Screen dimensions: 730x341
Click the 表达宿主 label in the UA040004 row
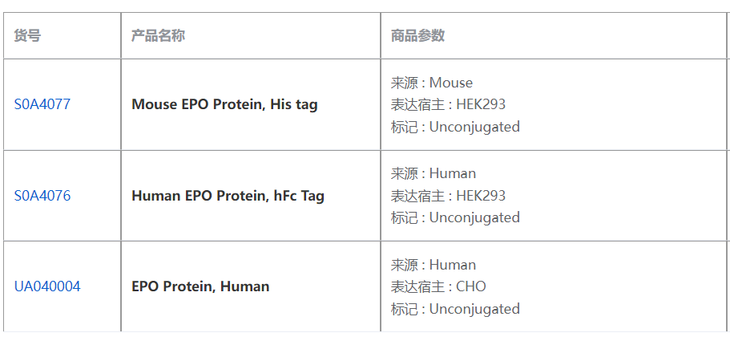click(x=417, y=286)
